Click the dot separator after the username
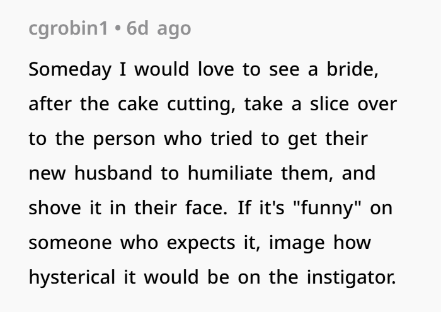This screenshot has width=441, height=312. click(118, 28)
